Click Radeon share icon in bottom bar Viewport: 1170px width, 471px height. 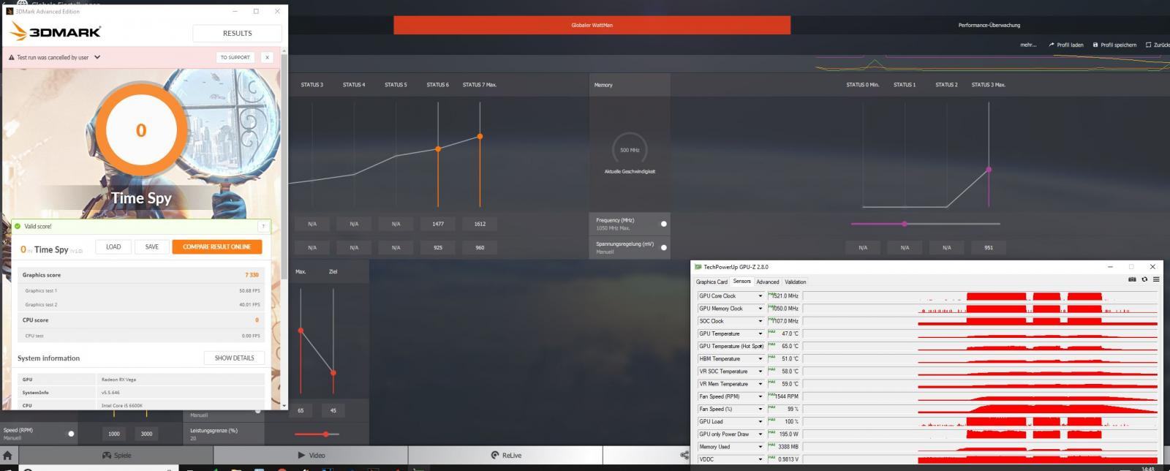684,455
